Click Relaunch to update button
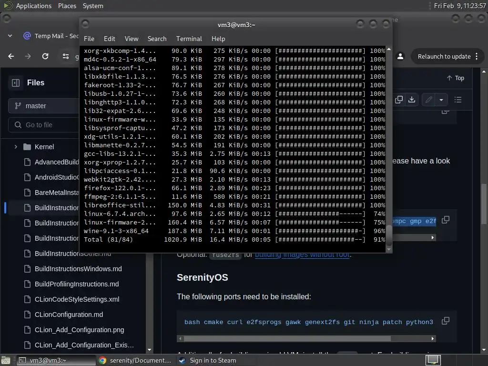Image resolution: width=488 pixels, height=366 pixels. pos(444,56)
